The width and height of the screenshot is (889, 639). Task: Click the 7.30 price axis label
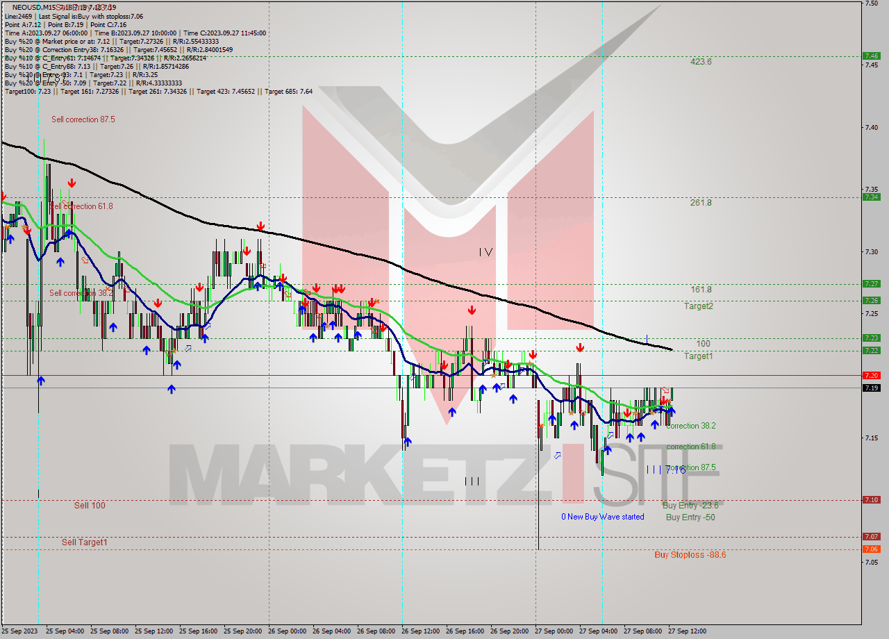(872, 251)
